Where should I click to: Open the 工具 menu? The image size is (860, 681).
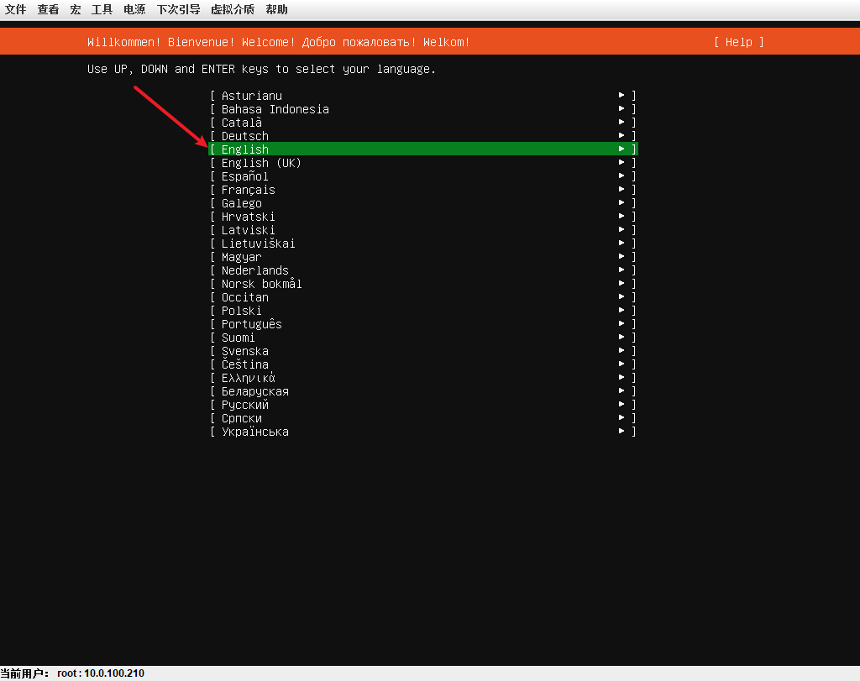point(102,9)
